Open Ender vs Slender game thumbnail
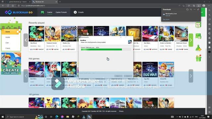212x119 pixels. coord(166,34)
